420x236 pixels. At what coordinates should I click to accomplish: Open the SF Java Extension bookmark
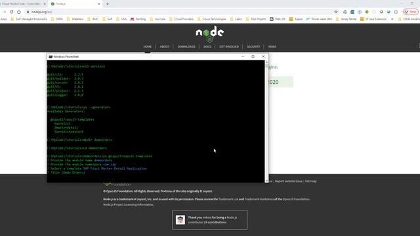[373, 19]
